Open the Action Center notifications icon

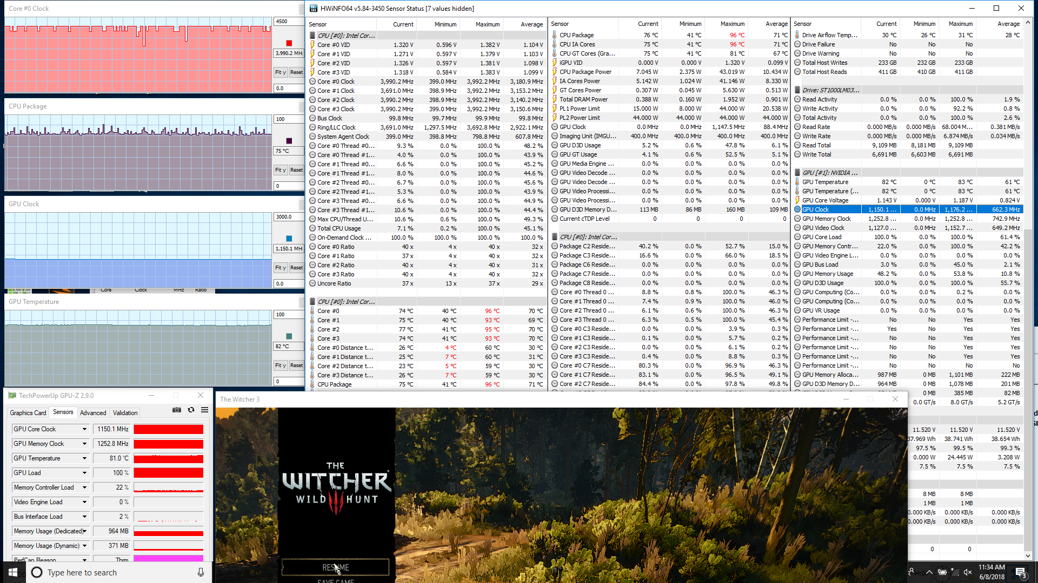pyautogui.click(x=1020, y=572)
